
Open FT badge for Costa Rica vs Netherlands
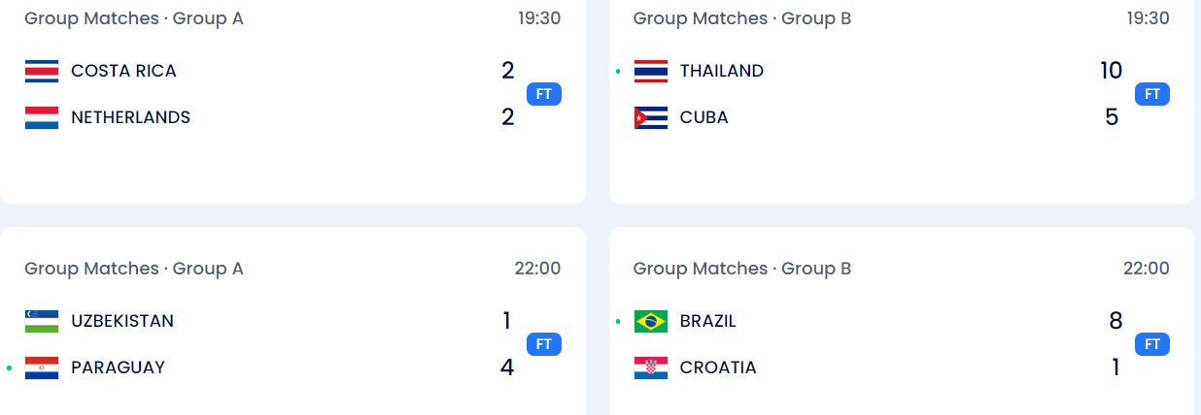[x=544, y=94]
